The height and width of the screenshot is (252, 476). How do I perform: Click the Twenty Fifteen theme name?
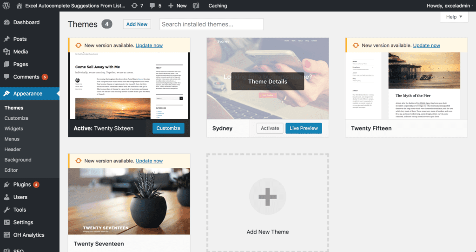tap(371, 128)
